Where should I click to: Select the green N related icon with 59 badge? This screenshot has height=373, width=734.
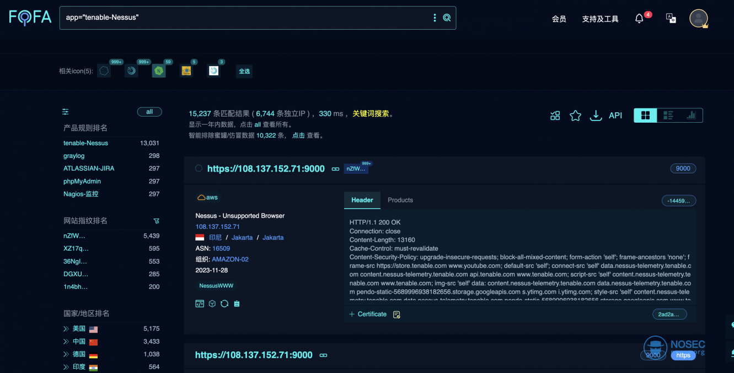pyautogui.click(x=159, y=71)
